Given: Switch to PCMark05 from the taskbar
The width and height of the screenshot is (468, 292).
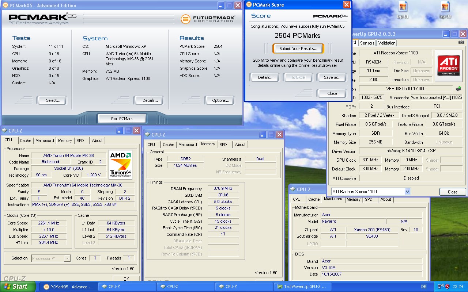Looking at the screenshot, I should click(x=68, y=287).
